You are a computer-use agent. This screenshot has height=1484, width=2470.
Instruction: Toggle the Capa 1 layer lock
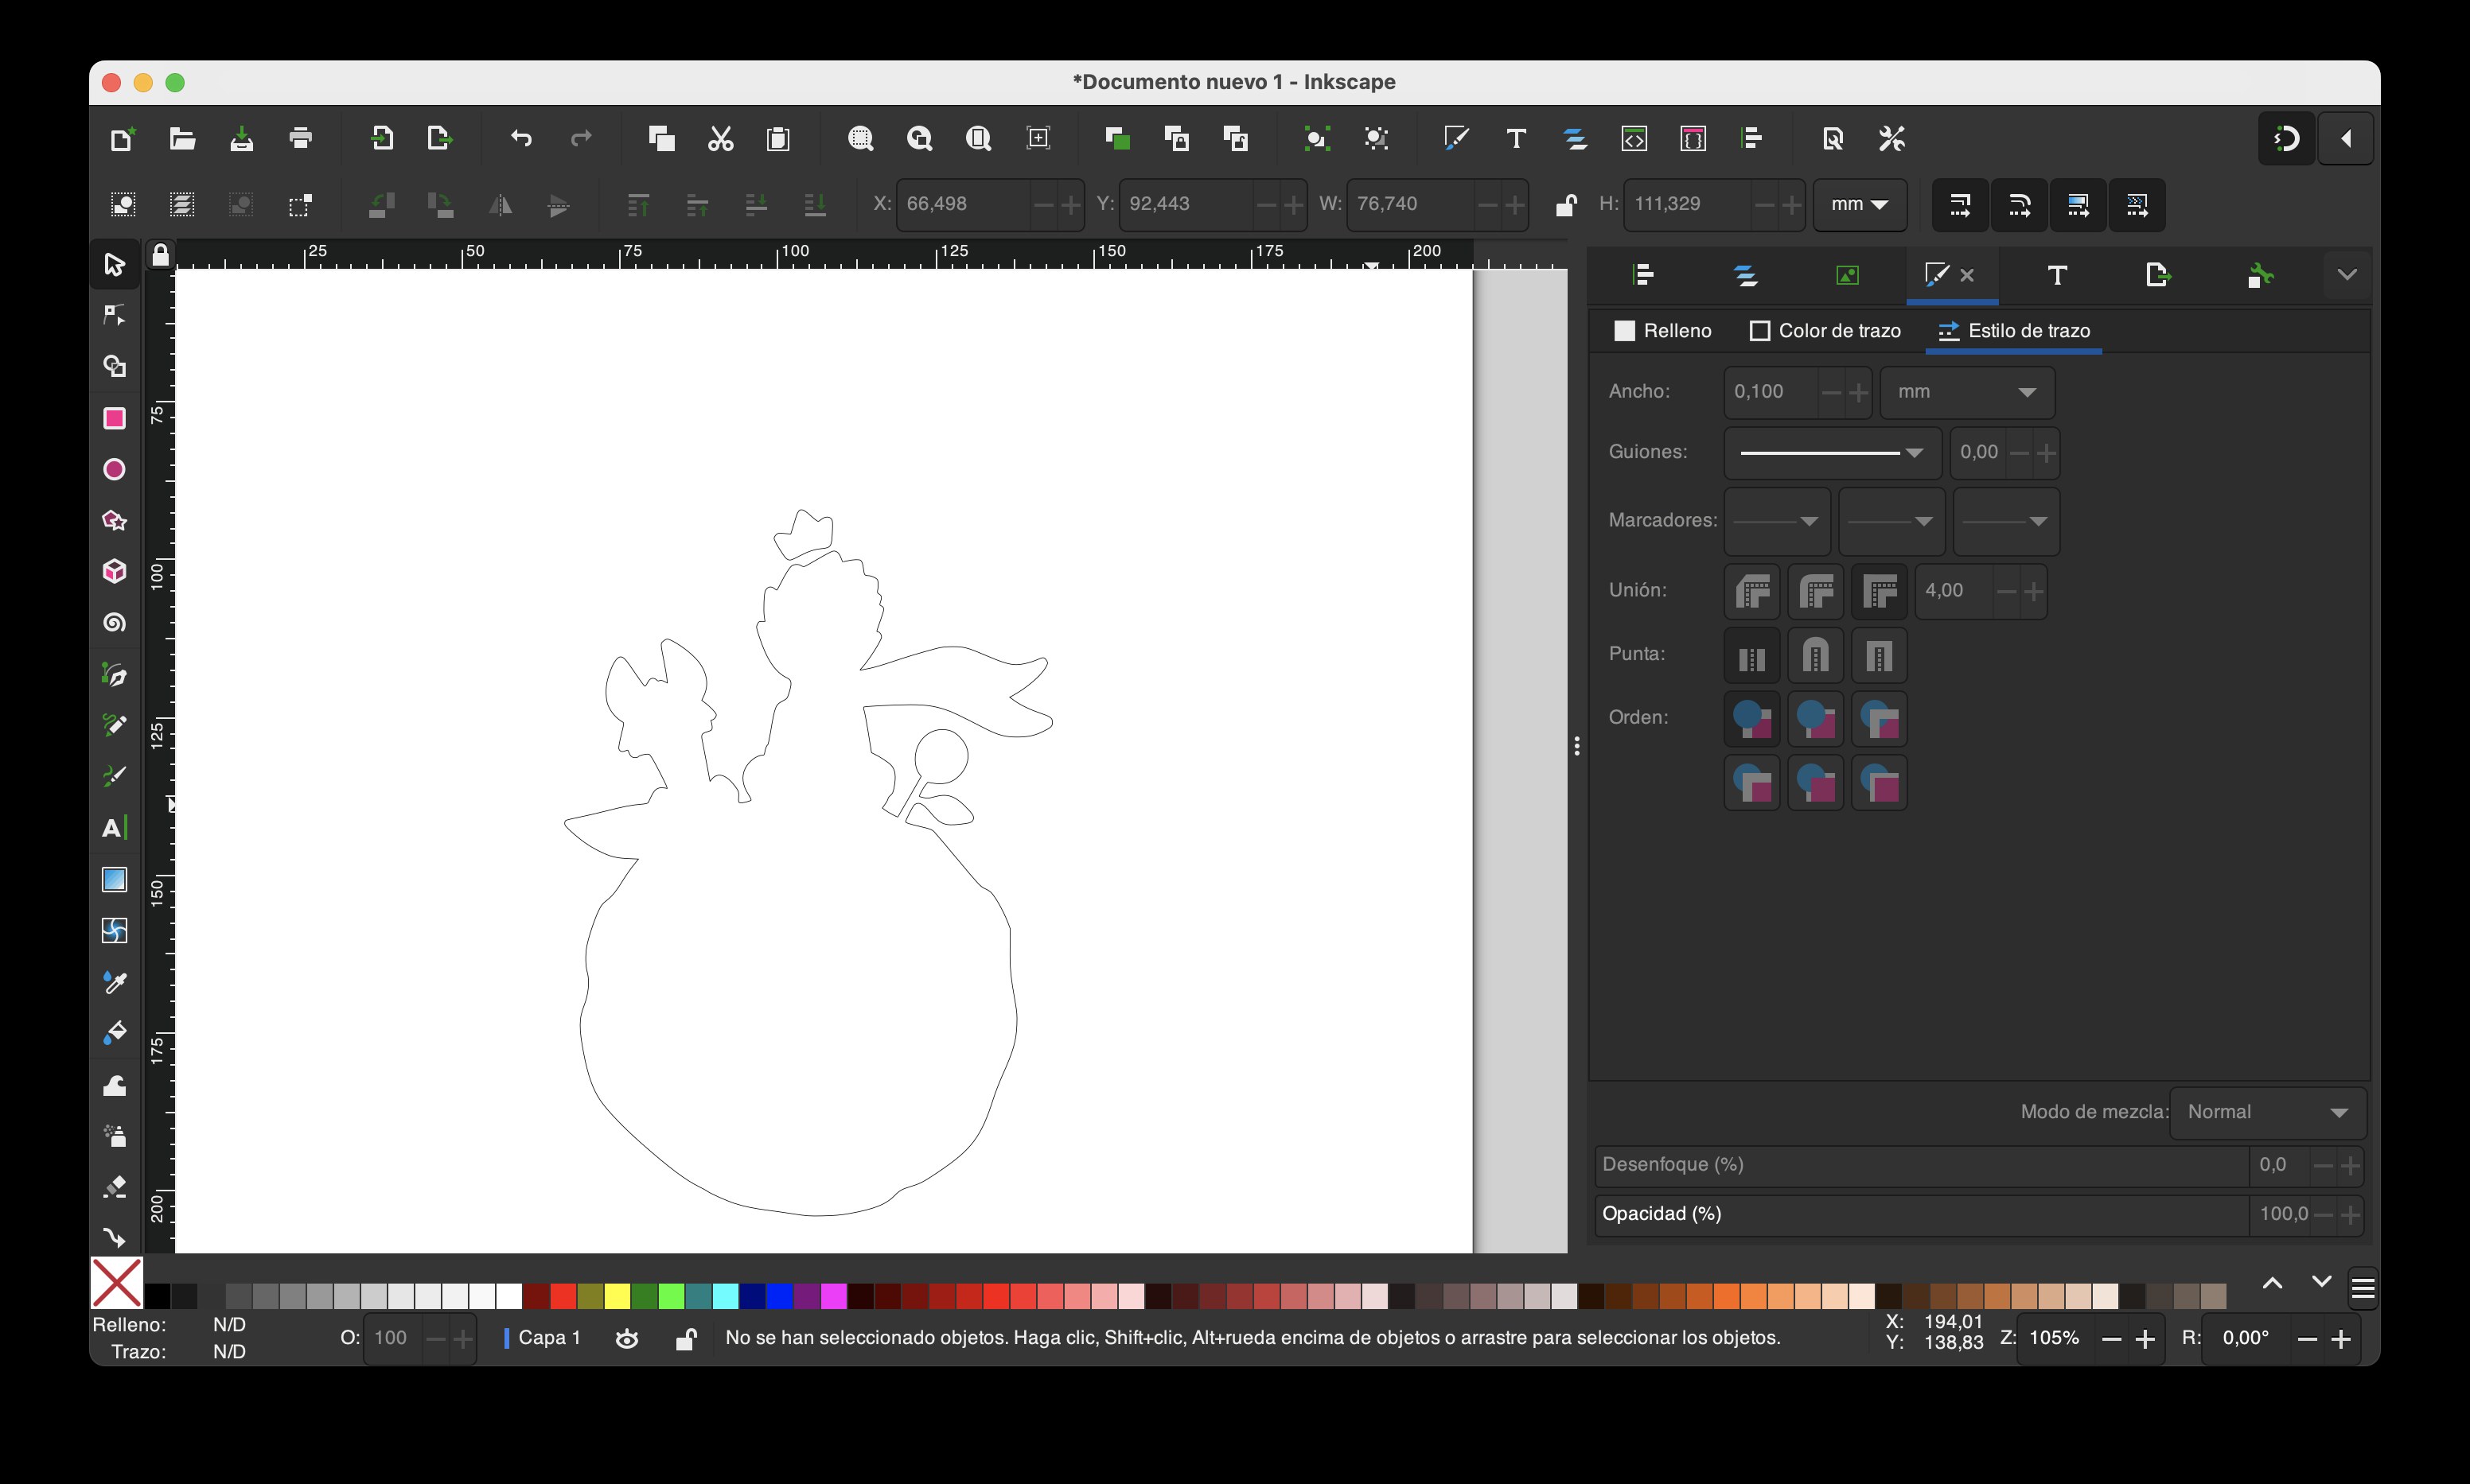click(x=686, y=1338)
